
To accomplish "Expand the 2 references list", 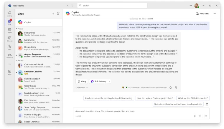I will click(x=81, y=87).
